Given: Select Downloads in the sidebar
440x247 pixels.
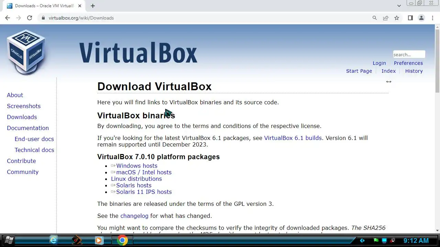Looking at the screenshot, I should click(x=22, y=117).
